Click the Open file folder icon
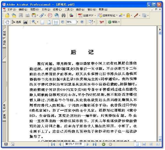The image size is (165, 150). (7, 15)
